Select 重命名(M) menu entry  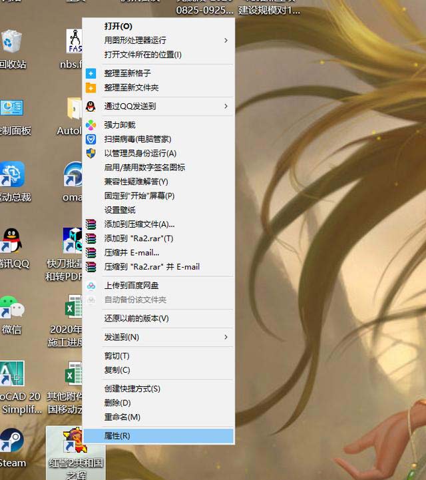(158, 417)
